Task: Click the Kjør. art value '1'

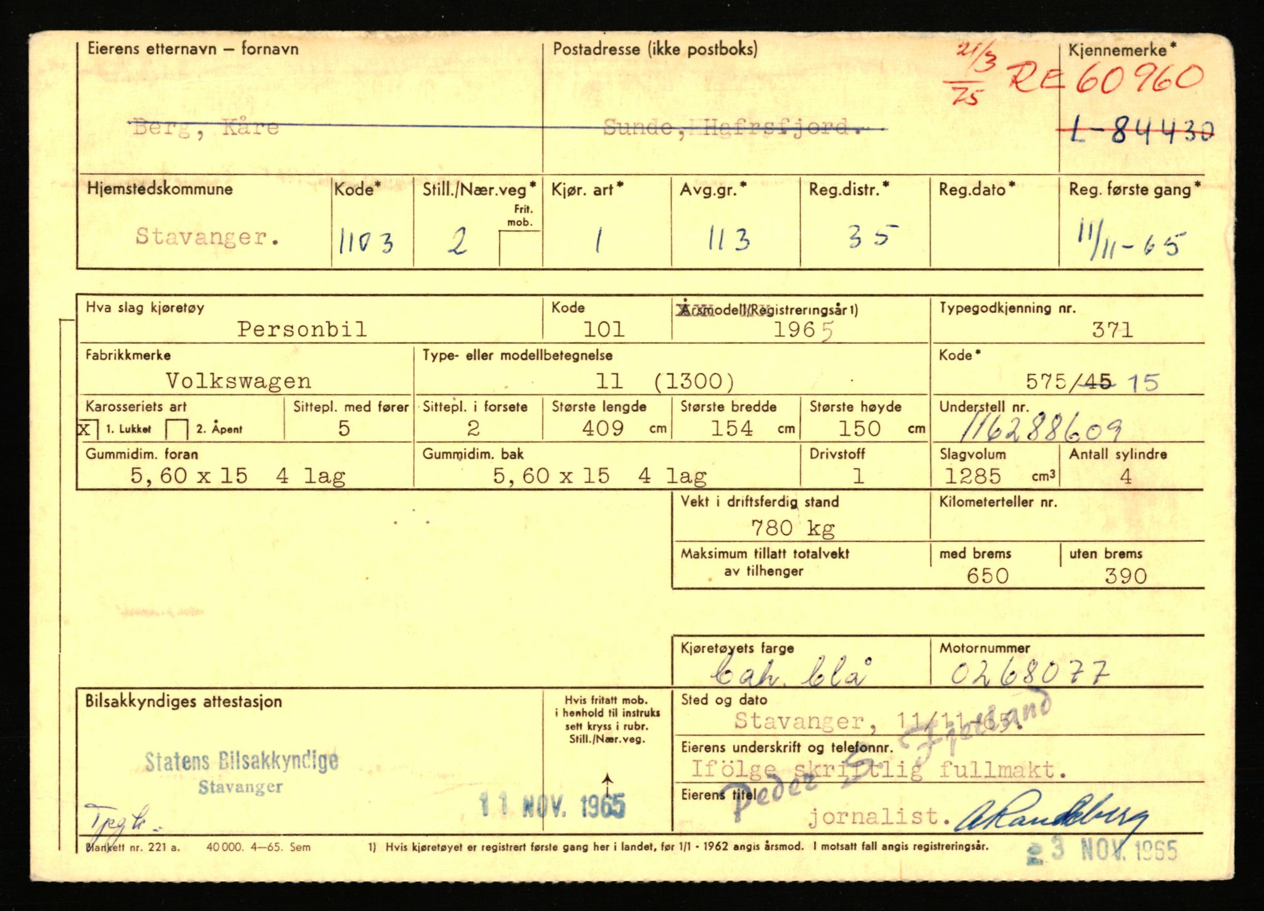Action: coord(598,240)
